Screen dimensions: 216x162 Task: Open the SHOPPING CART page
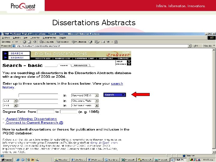[x=85, y=58]
